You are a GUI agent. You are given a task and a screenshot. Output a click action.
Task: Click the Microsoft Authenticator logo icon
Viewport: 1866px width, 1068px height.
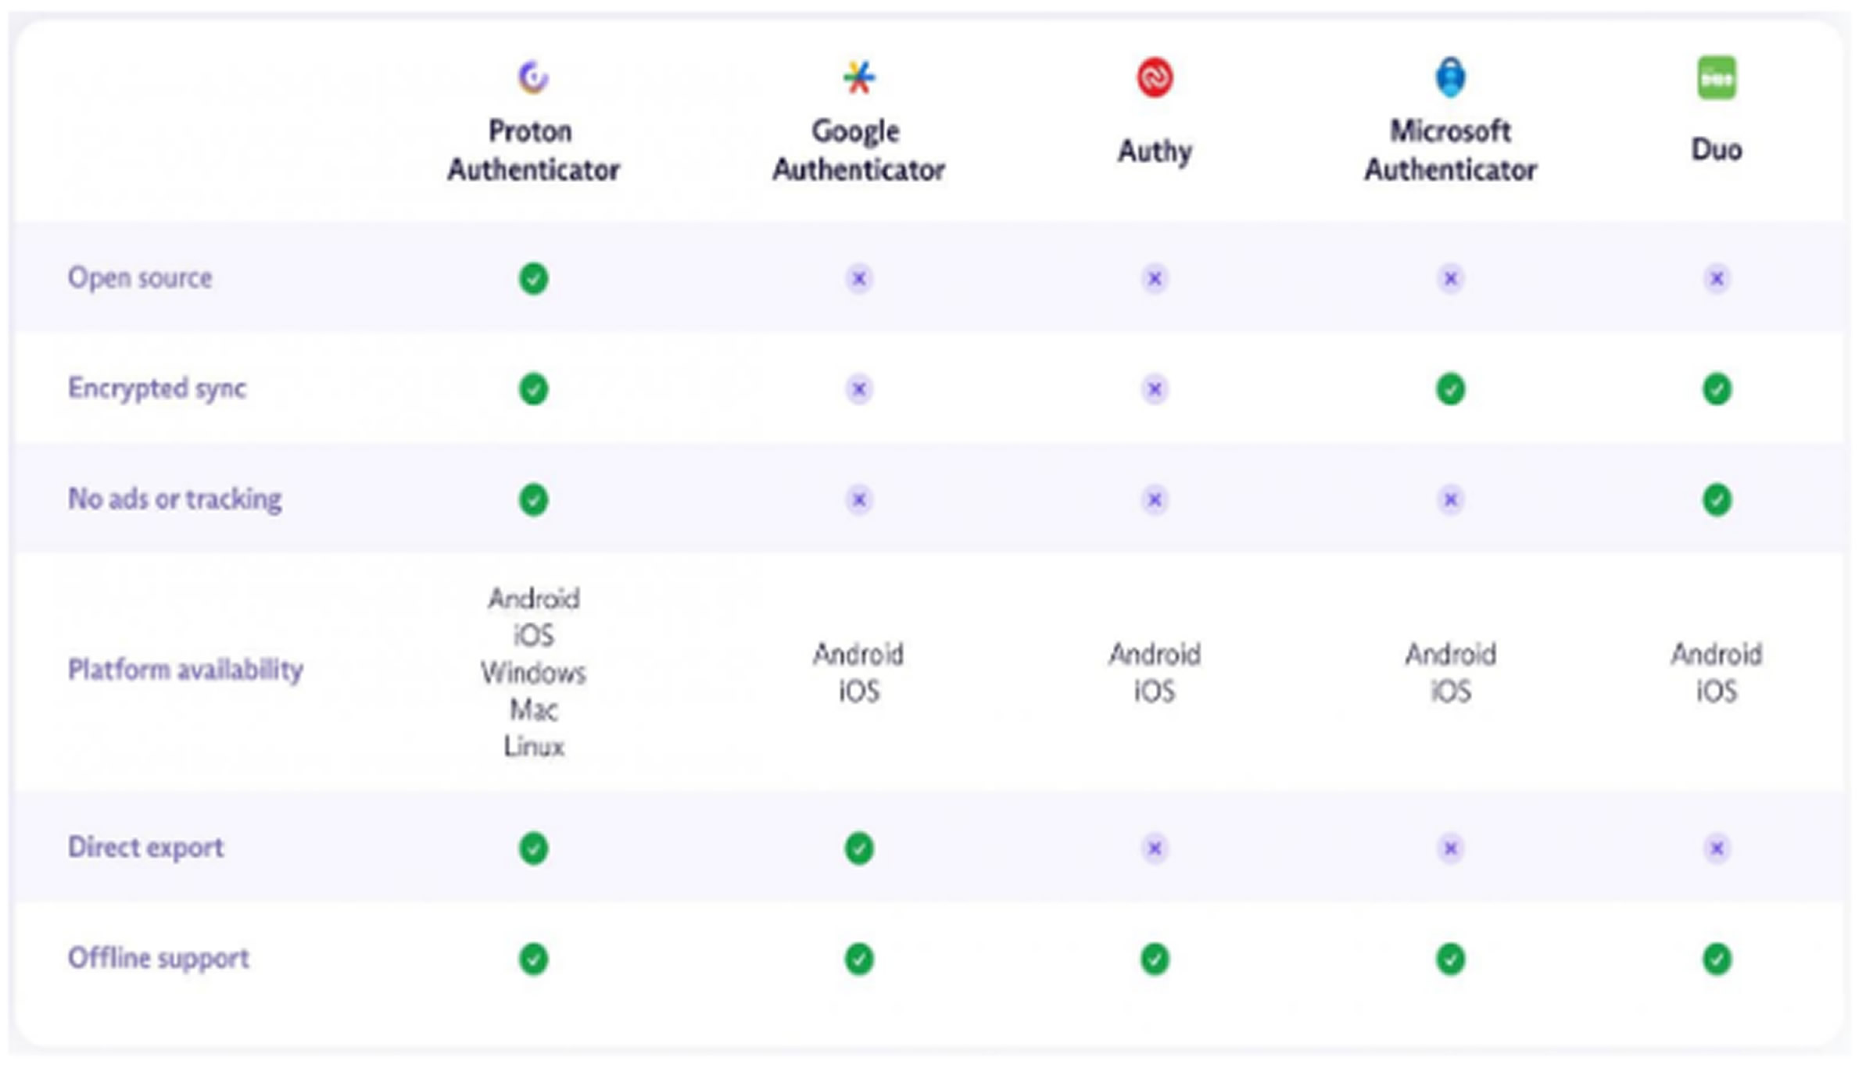click(1450, 77)
